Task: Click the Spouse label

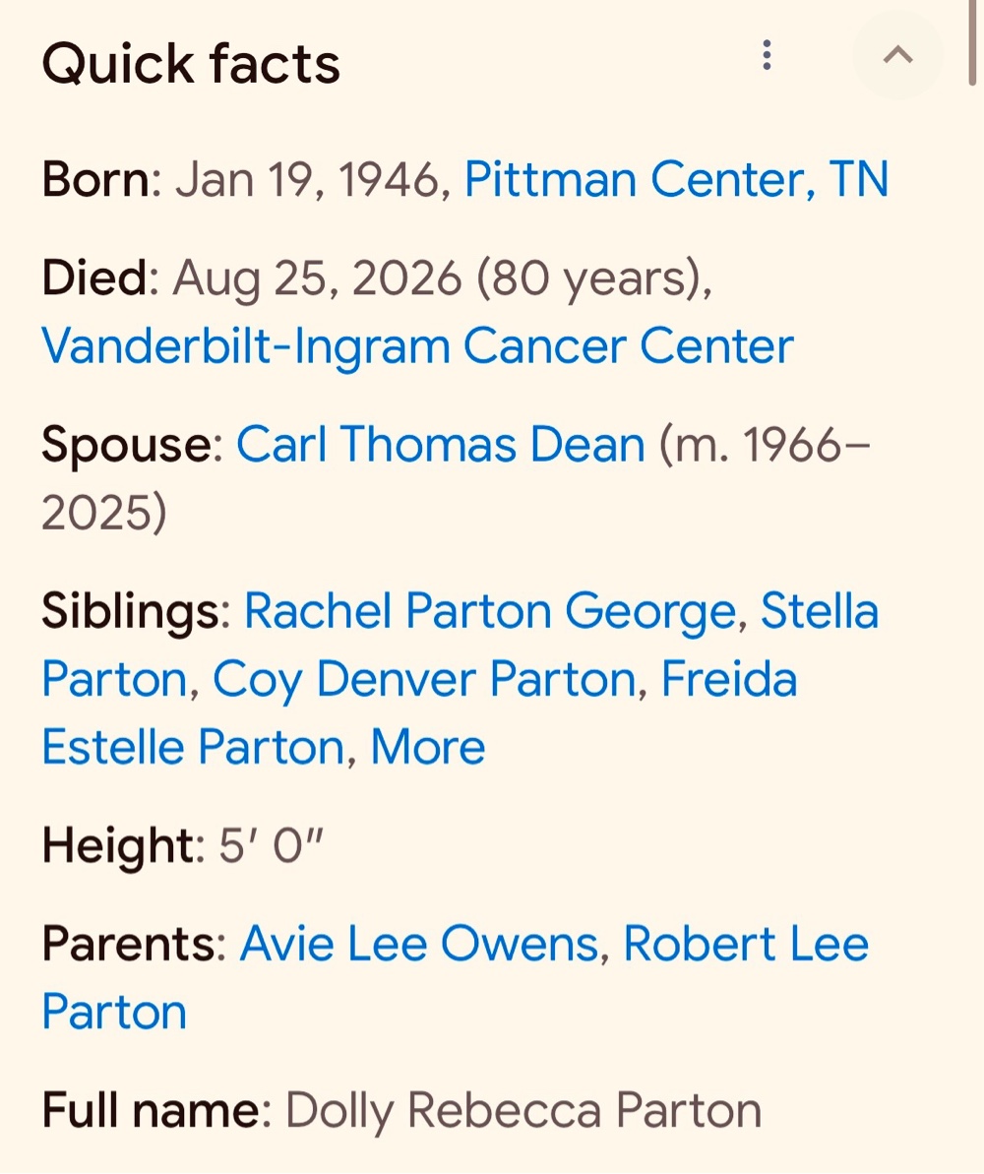Action: pyautogui.click(x=127, y=446)
